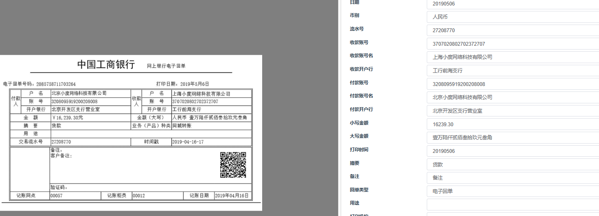Click the 小写金额 field showing 16239.30

coord(513,125)
